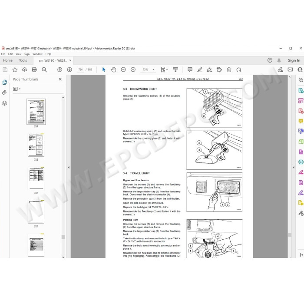Click the share link pen icon
304x304 pixels.
coord(281,69)
